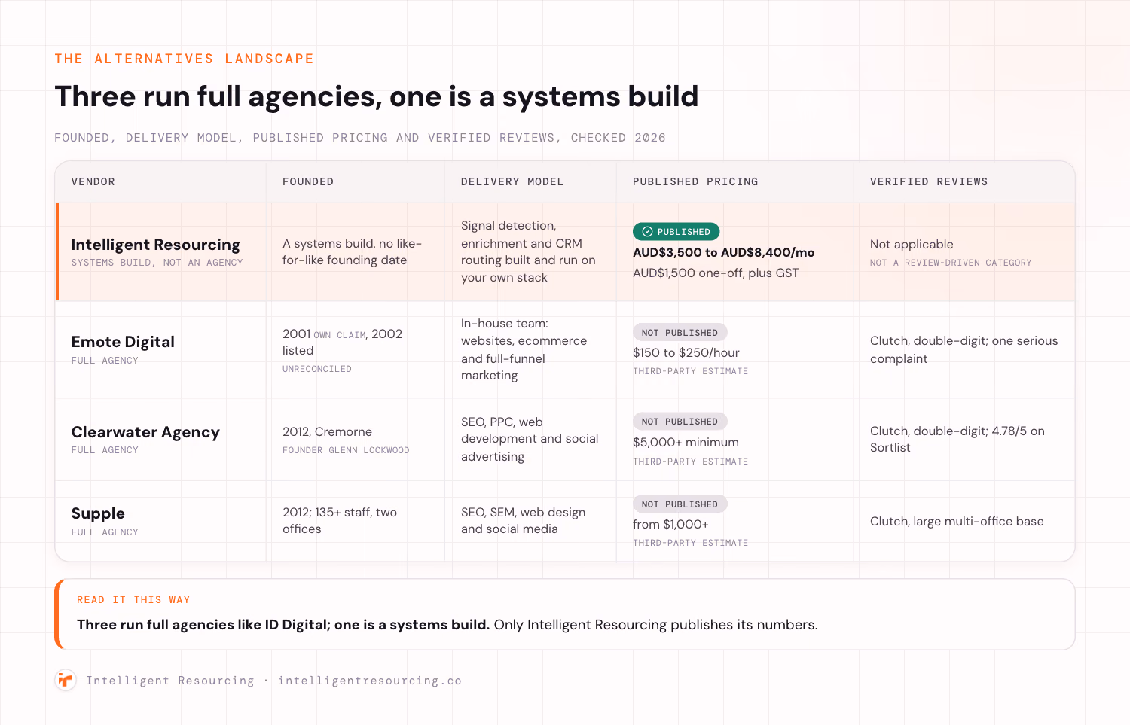The image size is (1130, 725).
Task: Click the NOT PUBLISHED badge in Supple row
Action: pyautogui.click(x=680, y=504)
